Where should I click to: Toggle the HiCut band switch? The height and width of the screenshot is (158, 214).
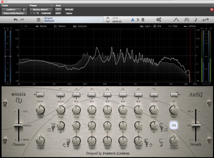154,95
